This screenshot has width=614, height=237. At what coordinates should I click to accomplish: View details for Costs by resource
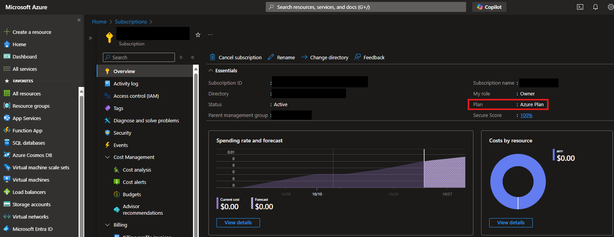coord(511,223)
